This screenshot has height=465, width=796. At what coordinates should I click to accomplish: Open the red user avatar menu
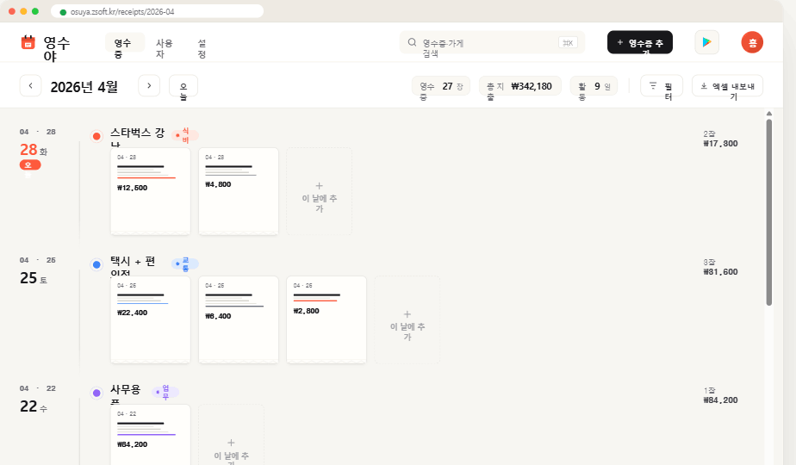(752, 42)
